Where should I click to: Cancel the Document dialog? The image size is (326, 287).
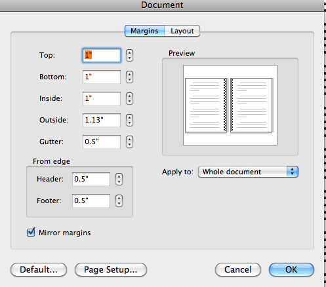[238, 269]
